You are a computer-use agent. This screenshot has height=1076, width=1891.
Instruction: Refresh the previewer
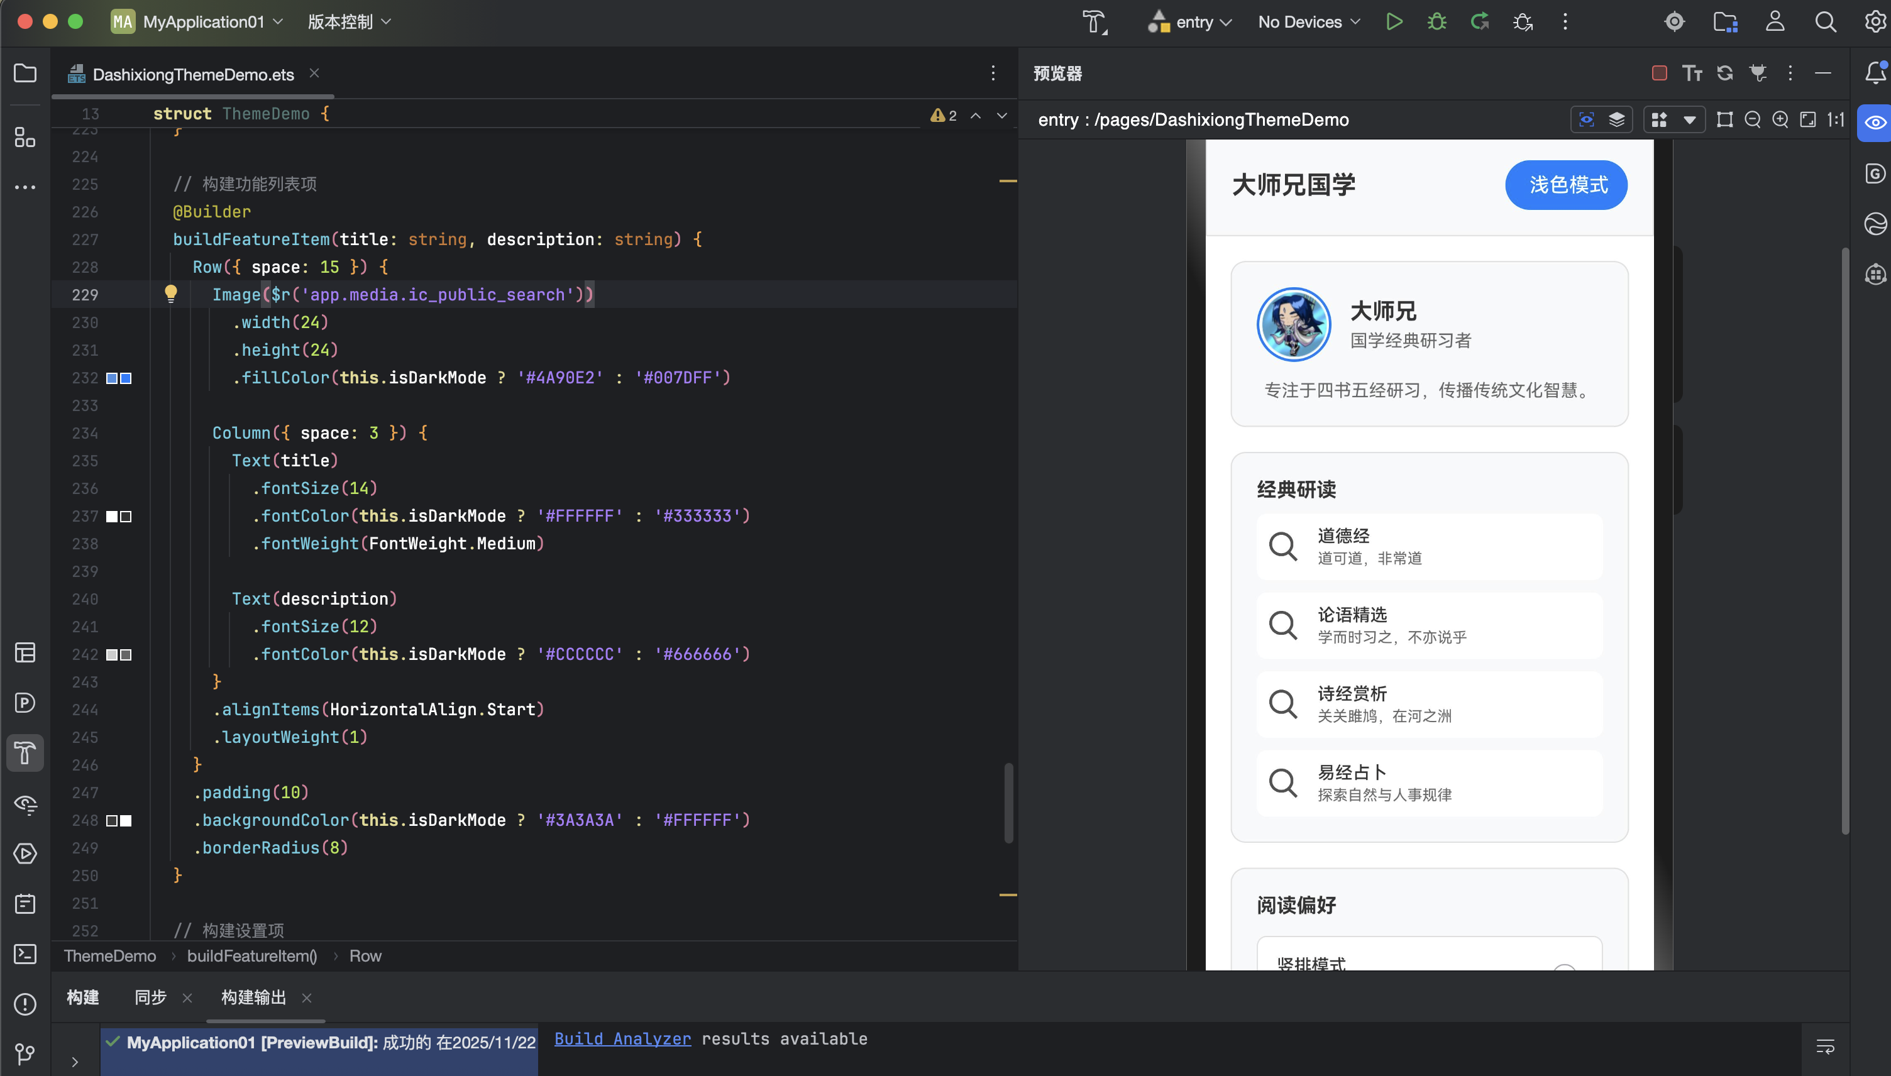[1725, 73]
